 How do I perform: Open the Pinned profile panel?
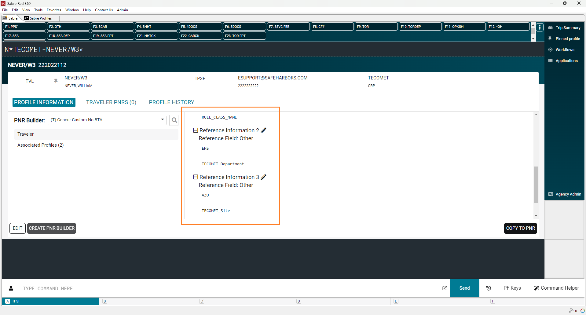[x=564, y=38]
